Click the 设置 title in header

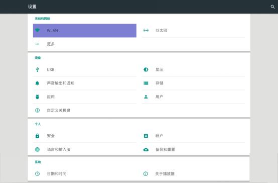click(32, 7)
